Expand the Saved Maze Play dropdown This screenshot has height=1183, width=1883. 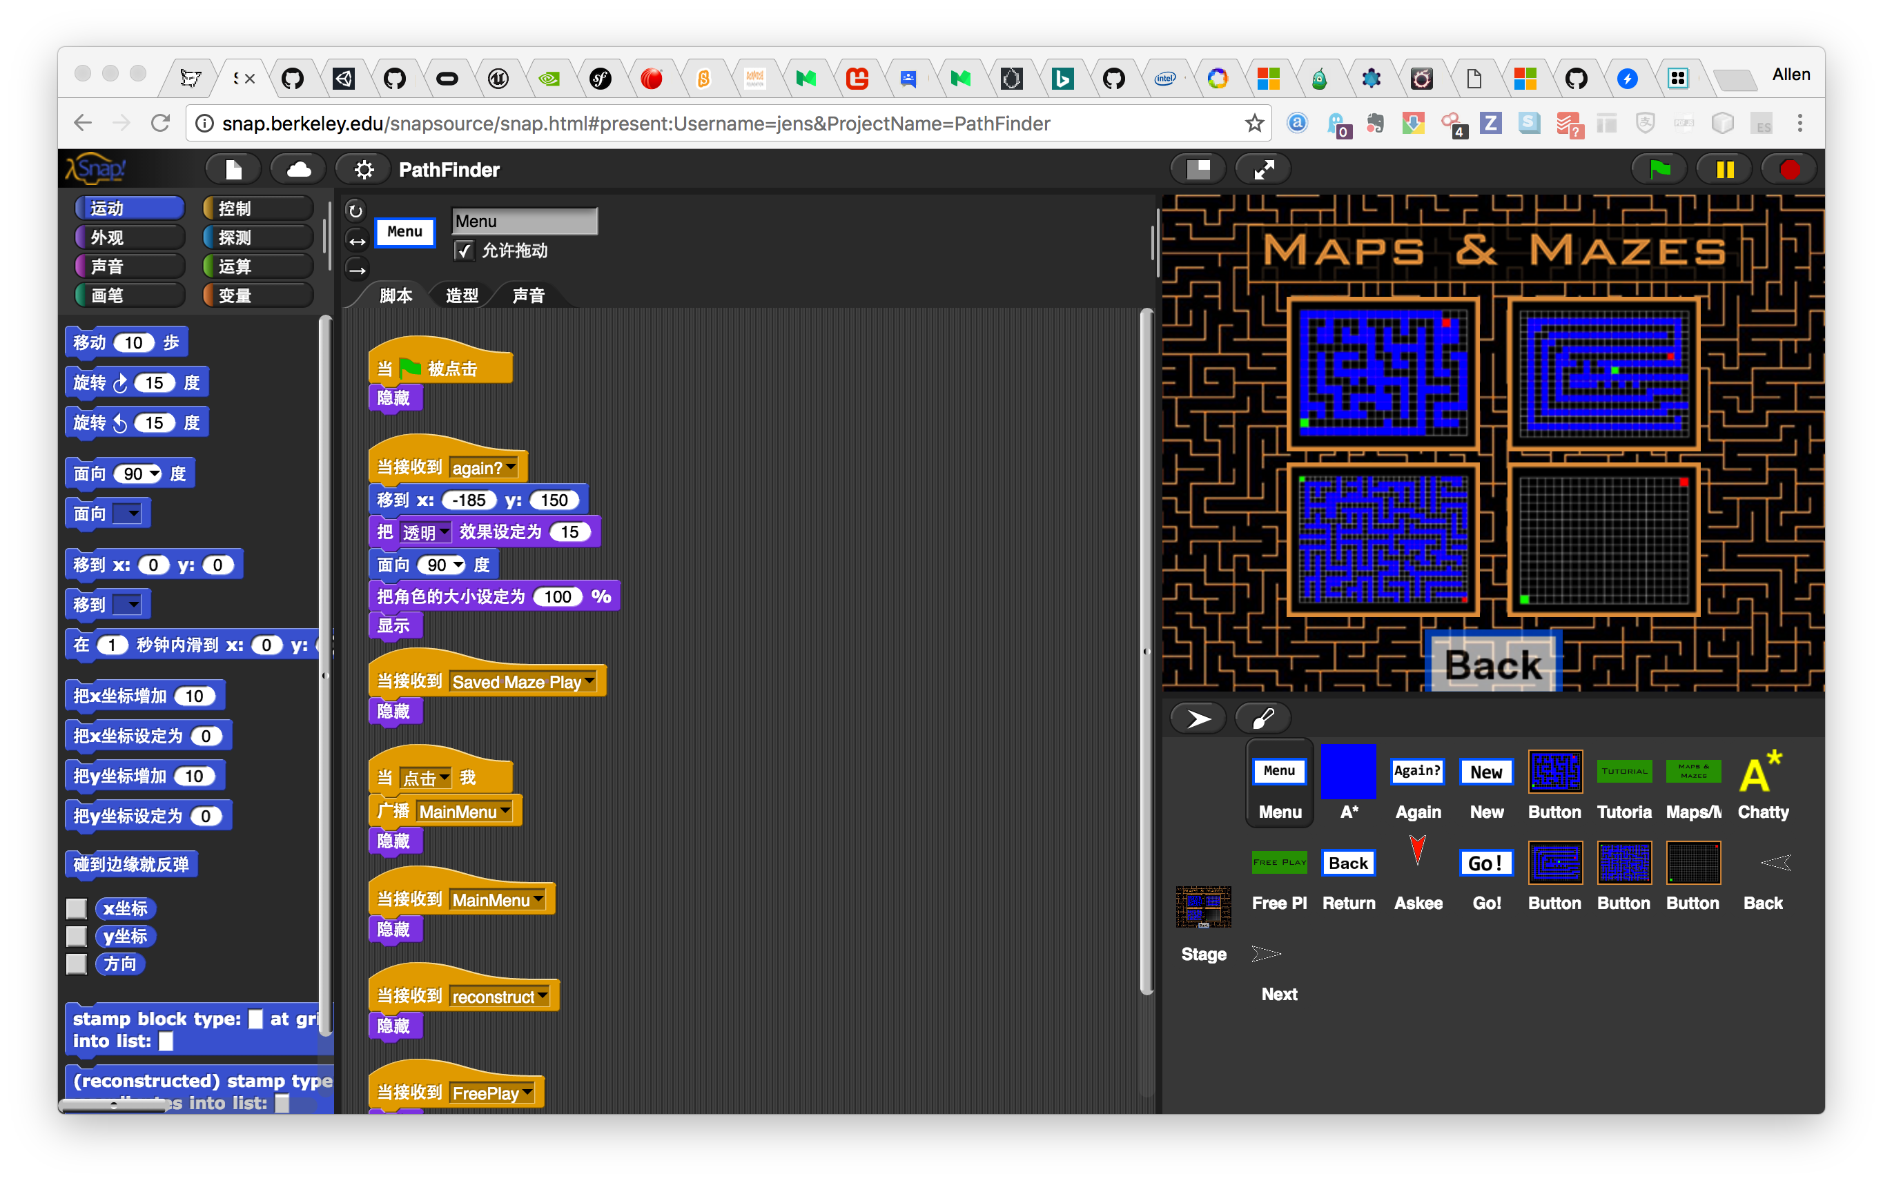(589, 681)
